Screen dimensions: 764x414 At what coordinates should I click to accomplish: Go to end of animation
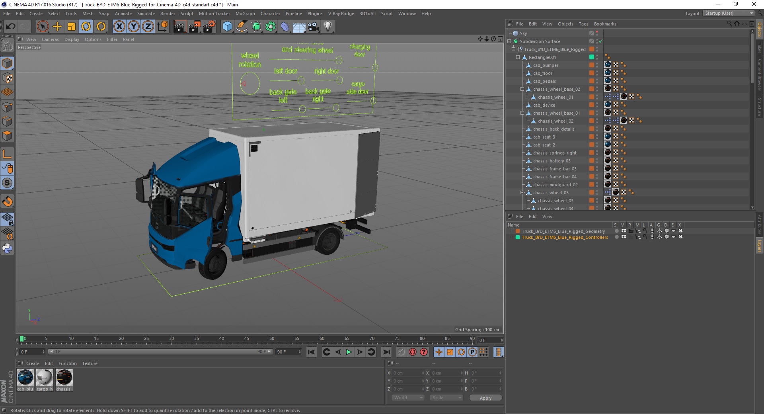tap(386, 352)
